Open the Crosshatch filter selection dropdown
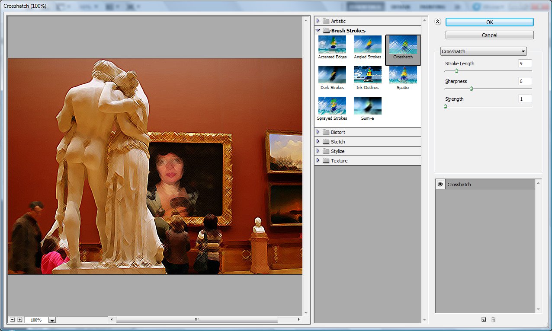The width and height of the screenshot is (552, 331). pyautogui.click(x=483, y=51)
